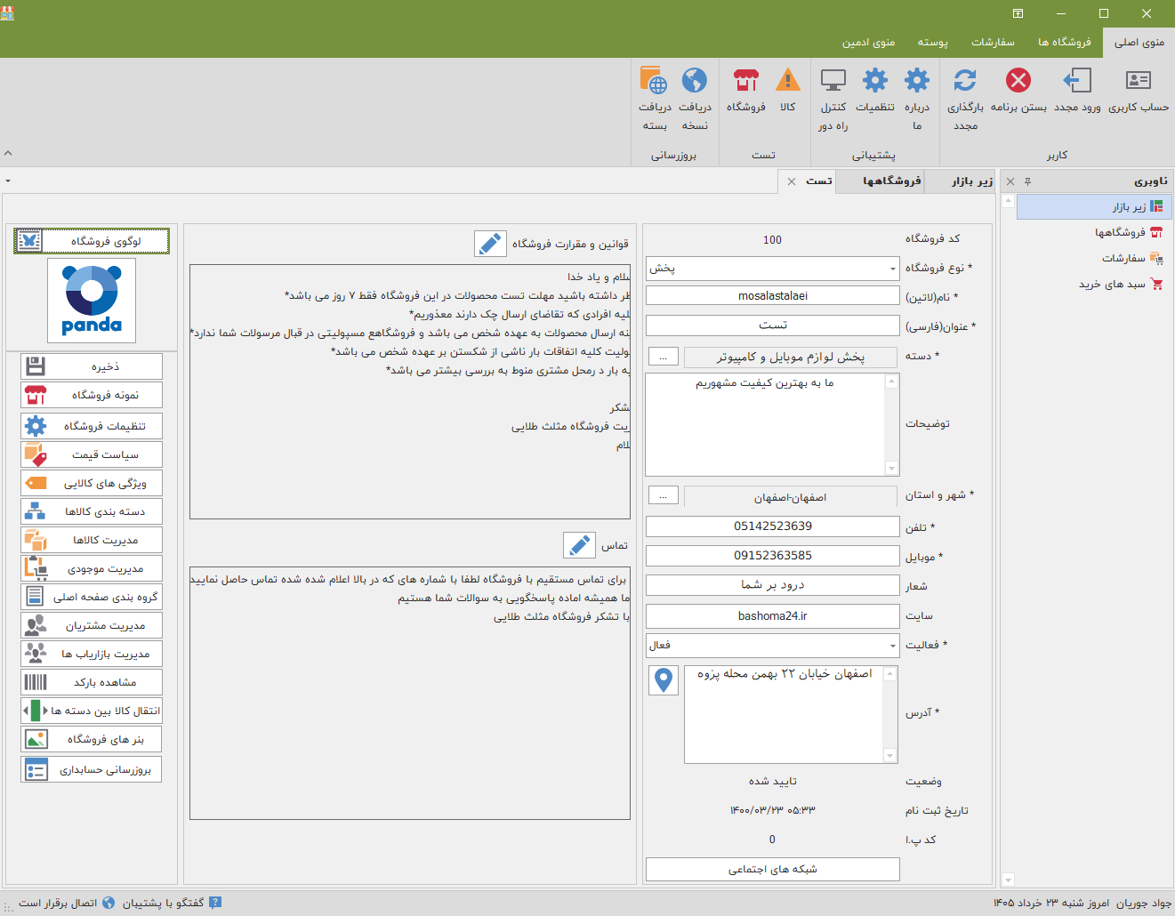
Task: Click مشاهده بارکد (view barcode) button
Action: [x=92, y=682]
